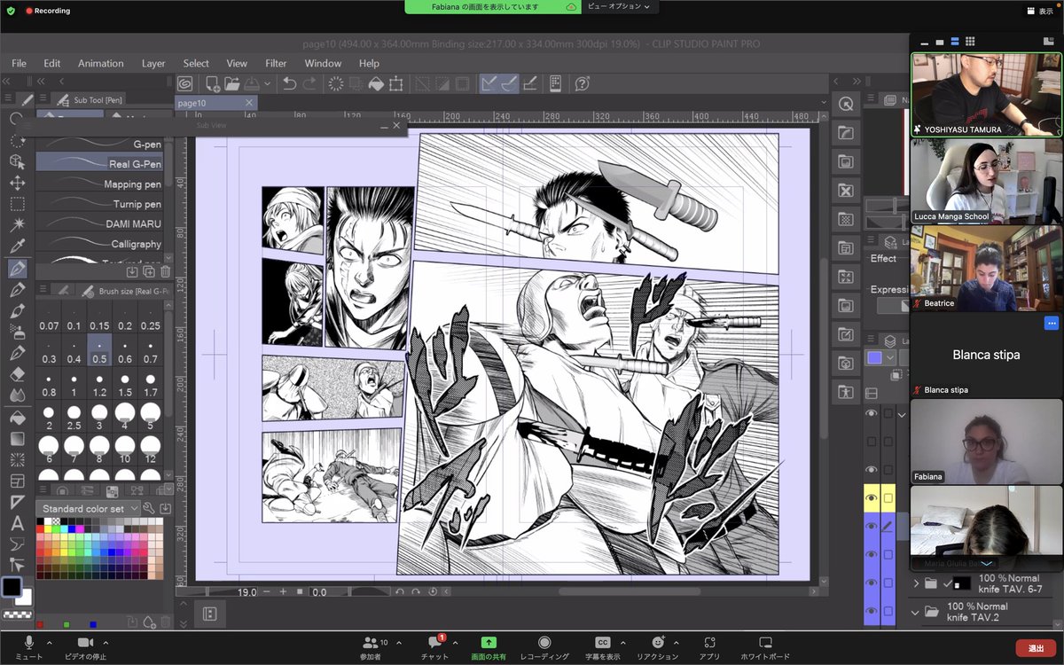Click the Redo arrow

(x=309, y=83)
